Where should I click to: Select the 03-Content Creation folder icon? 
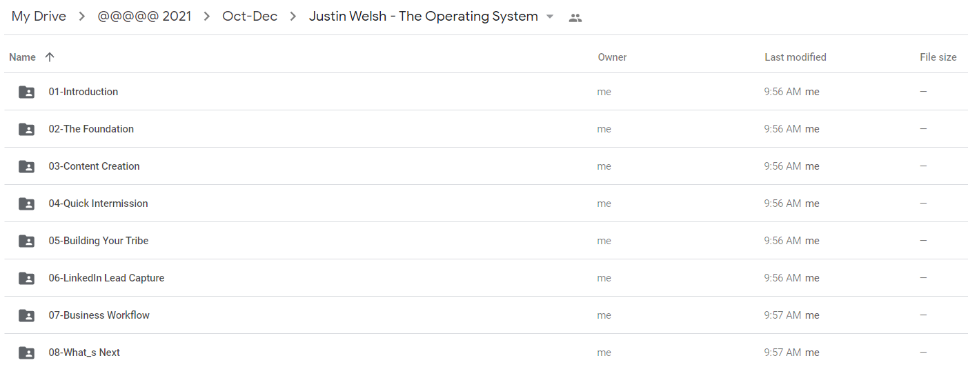click(26, 166)
